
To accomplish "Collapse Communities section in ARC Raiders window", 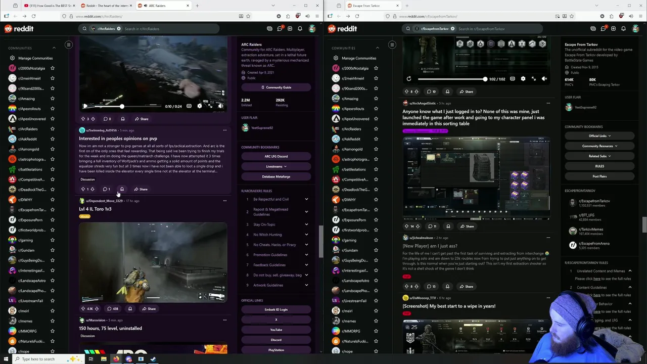I will point(54,48).
